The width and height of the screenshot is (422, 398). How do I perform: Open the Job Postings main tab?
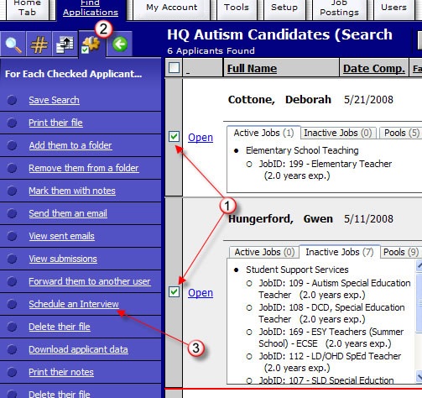[x=339, y=9]
